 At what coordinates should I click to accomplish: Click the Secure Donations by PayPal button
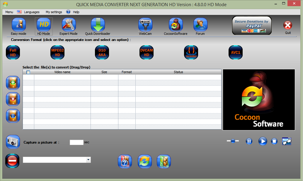252,25
